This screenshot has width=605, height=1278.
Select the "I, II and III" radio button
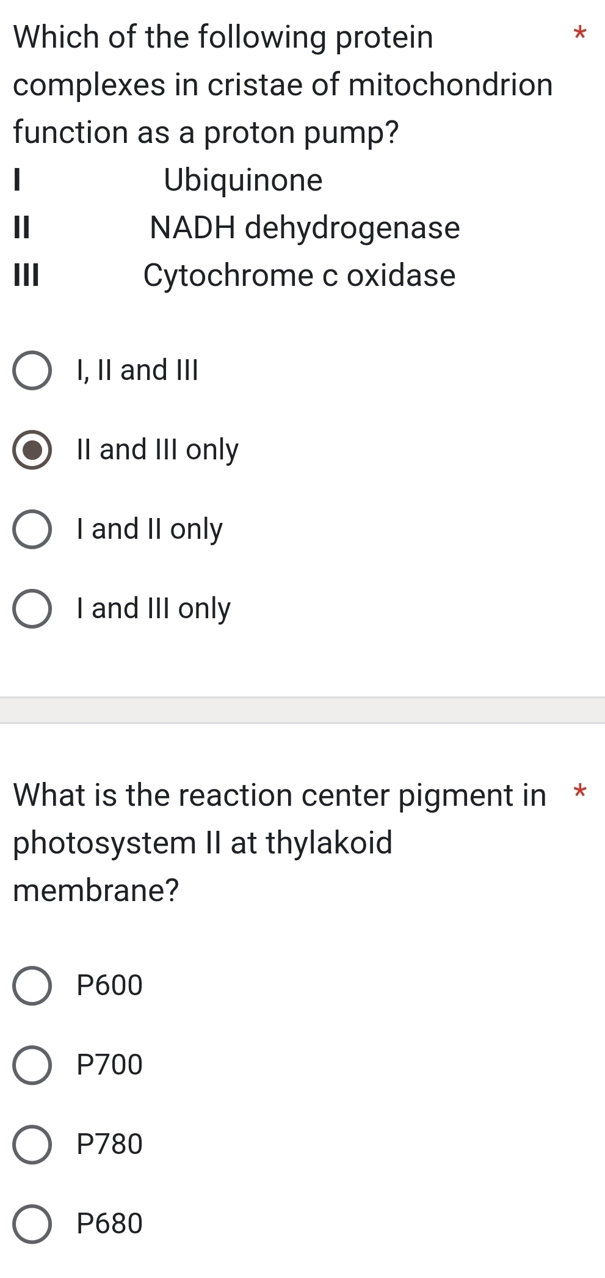32,370
